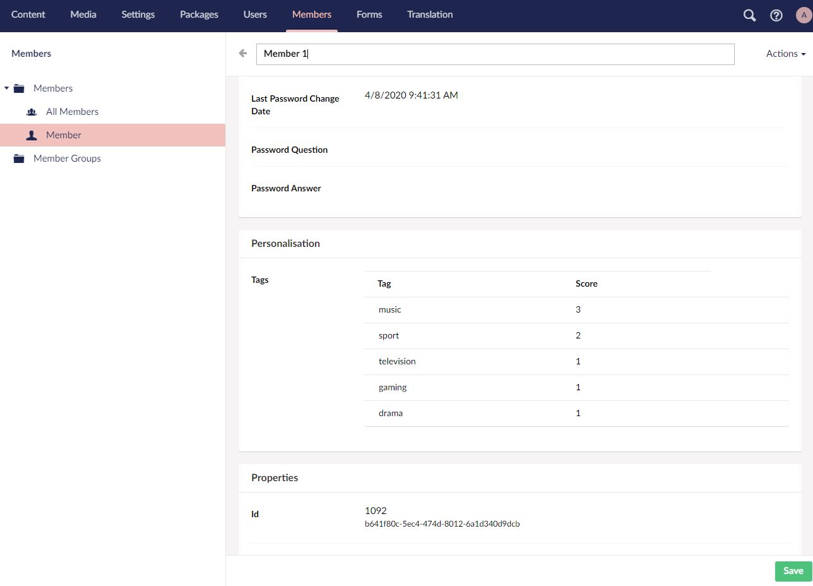Select the Members section tab
813x586 pixels.
click(x=312, y=15)
